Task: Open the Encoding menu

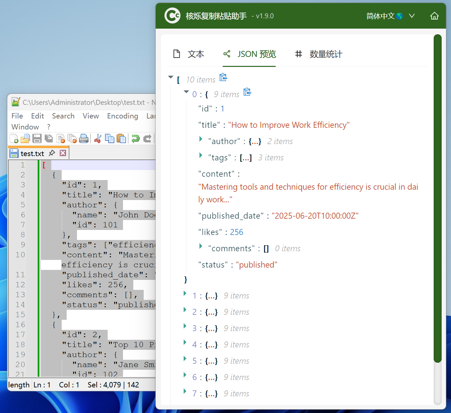Action: point(122,116)
